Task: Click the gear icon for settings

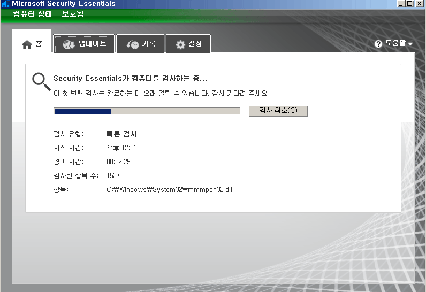Action: coord(180,44)
